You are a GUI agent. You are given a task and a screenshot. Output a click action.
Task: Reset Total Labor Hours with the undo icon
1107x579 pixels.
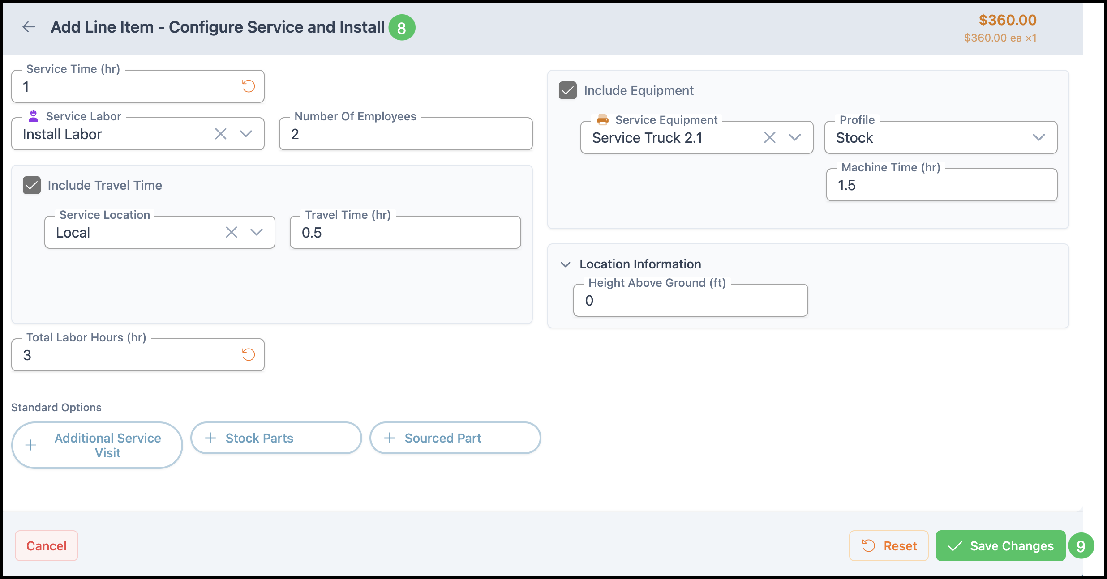pyautogui.click(x=249, y=355)
